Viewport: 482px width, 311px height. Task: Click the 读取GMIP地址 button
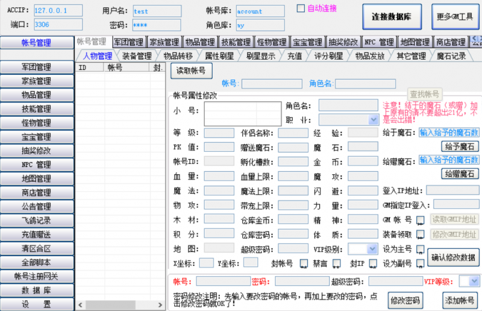tap(454, 219)
